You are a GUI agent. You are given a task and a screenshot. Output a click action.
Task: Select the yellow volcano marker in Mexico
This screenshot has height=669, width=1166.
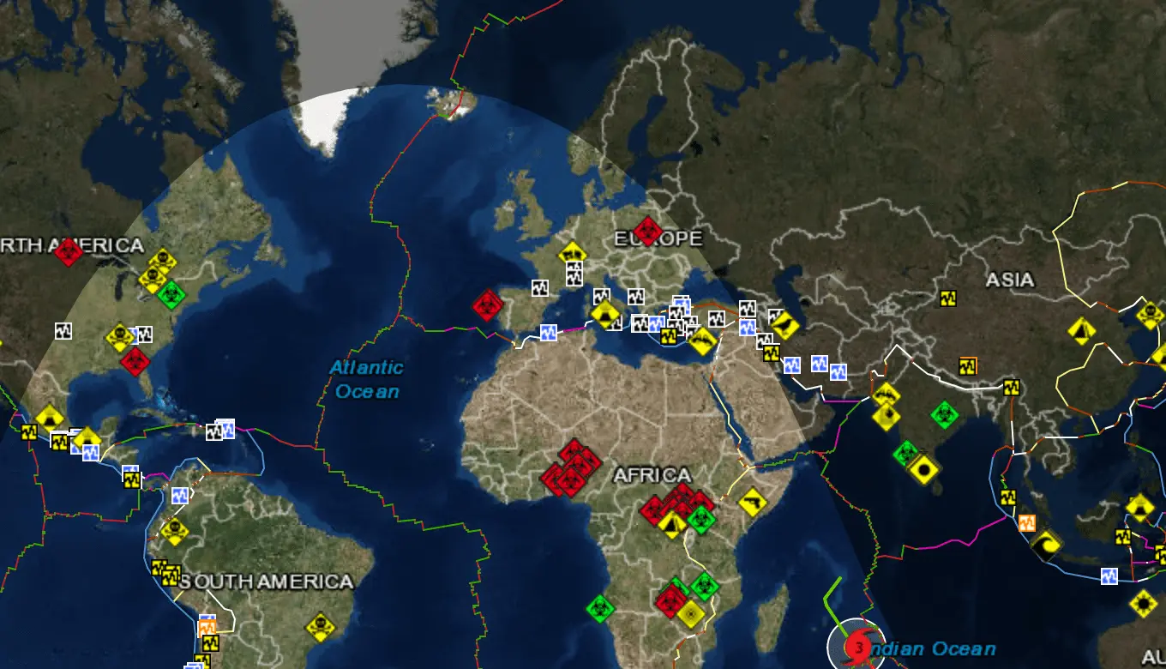[x=51, y=419]
